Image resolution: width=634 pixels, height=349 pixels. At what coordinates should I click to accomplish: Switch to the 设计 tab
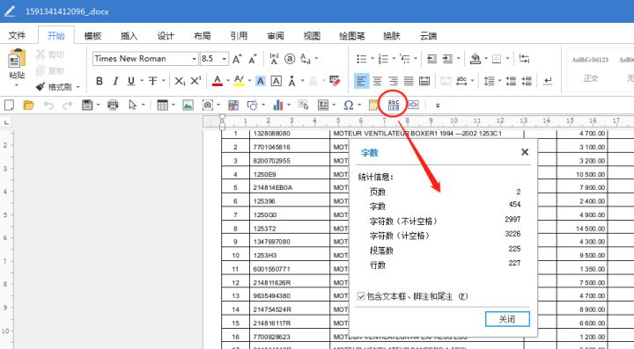pyautogui.click(x=166, y=35)
